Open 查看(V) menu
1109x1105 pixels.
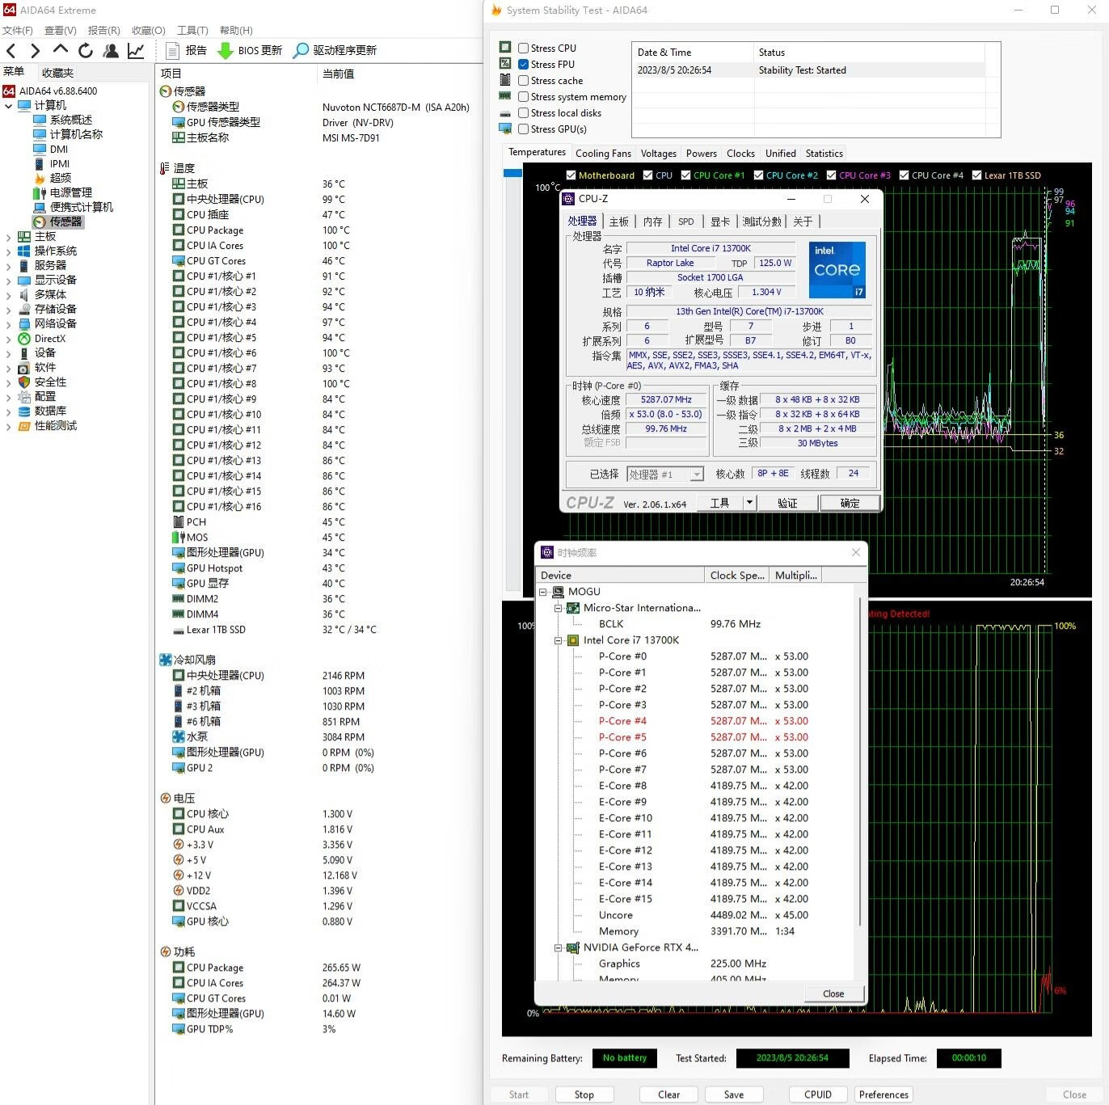[x=60, y=30]
